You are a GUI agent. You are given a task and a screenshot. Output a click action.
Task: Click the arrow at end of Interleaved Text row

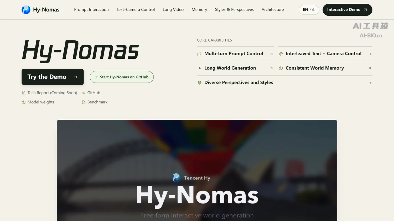(370, 54)
